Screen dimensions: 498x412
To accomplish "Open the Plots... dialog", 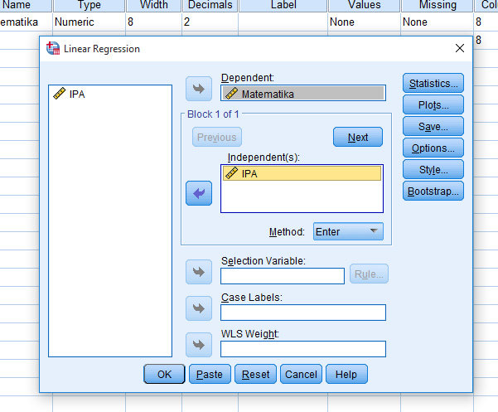I will coord(433,104).
